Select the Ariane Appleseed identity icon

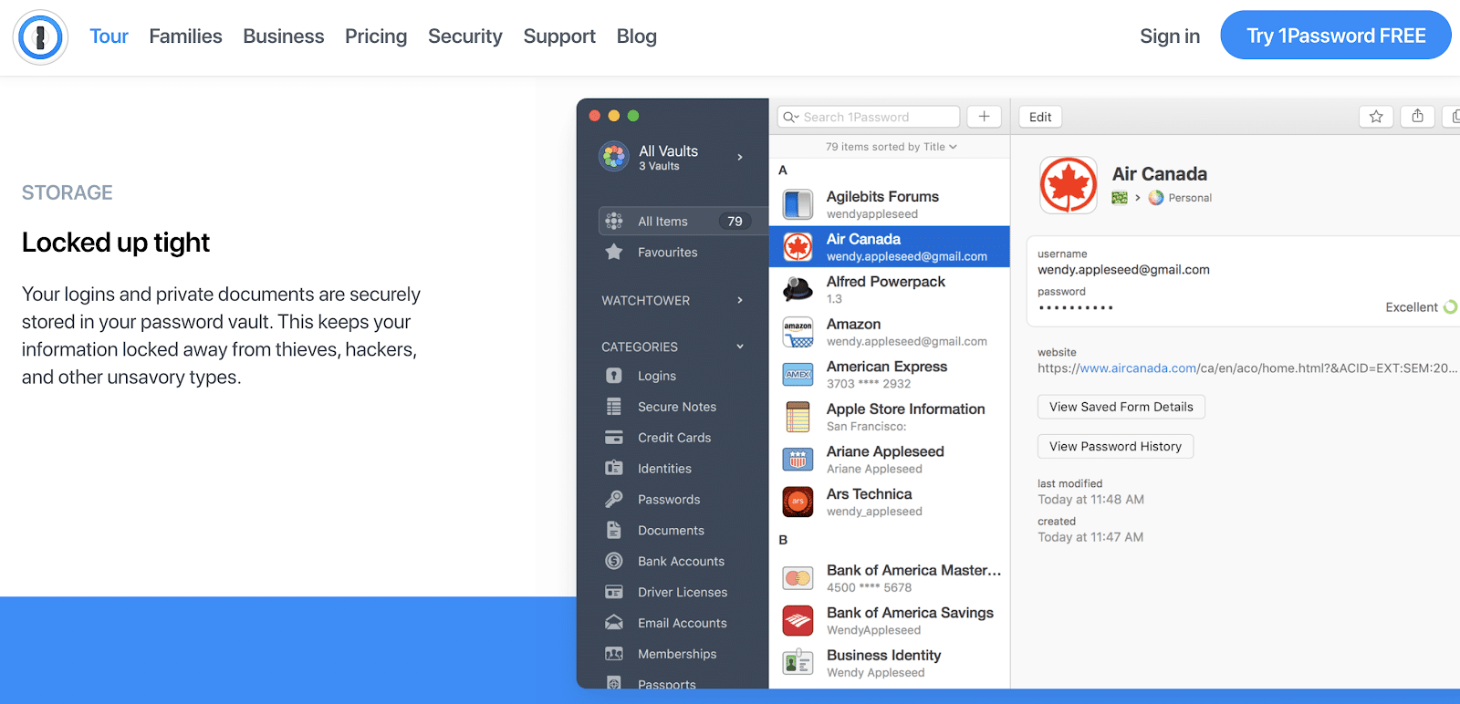click(798, 460)
